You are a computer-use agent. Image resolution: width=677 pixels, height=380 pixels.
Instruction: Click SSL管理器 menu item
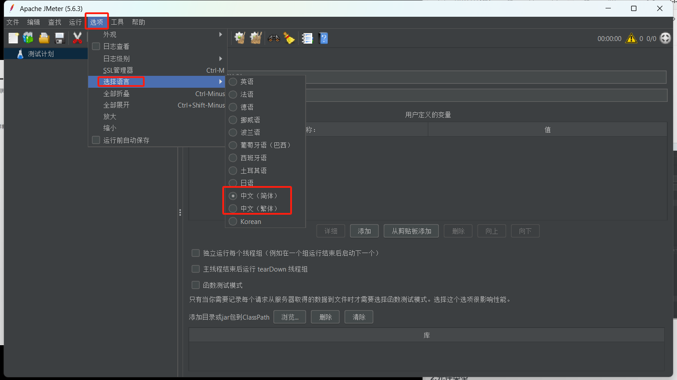click(157, 70)
